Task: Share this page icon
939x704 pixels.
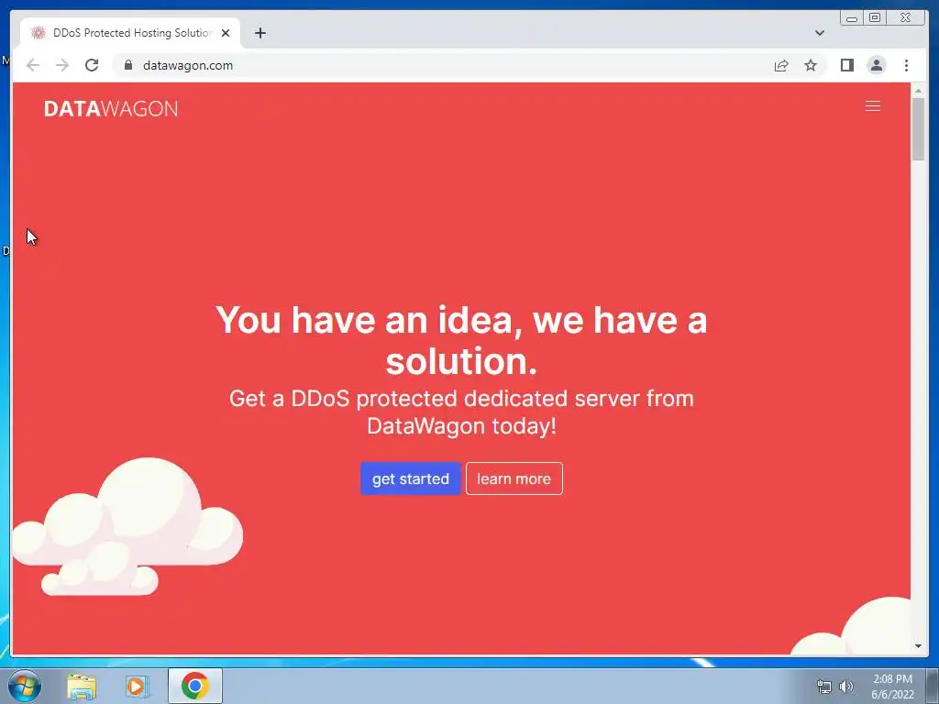Action: pyautogui.click(x=781, y=65)
